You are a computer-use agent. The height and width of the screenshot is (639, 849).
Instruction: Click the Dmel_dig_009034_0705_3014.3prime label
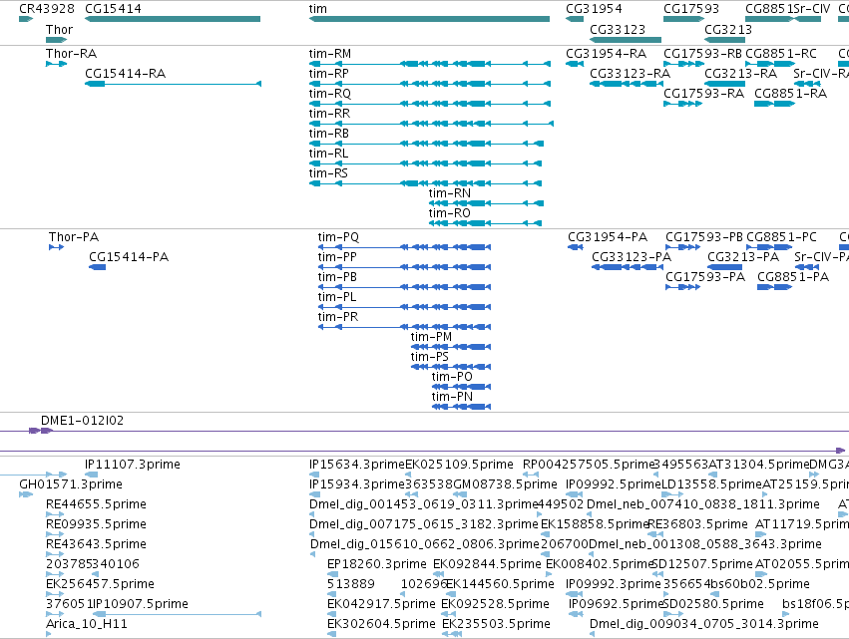tap(704, 624)
